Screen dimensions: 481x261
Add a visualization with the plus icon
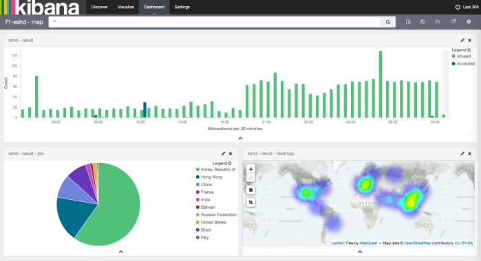(x=469, y=22)
